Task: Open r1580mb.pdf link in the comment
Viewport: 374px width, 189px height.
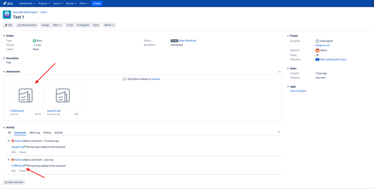Action: (x=18, y=166)
